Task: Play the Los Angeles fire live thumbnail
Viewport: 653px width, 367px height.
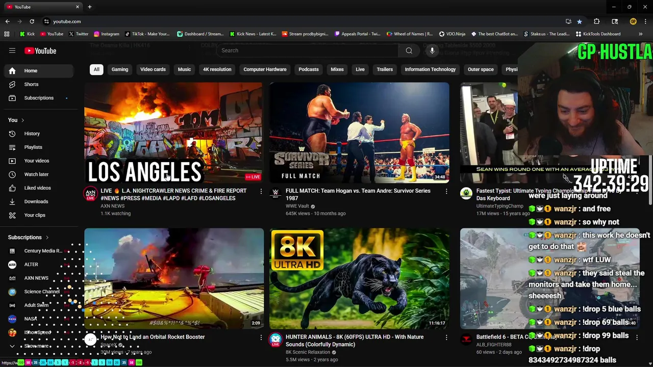Action: [x=174, y=133]
